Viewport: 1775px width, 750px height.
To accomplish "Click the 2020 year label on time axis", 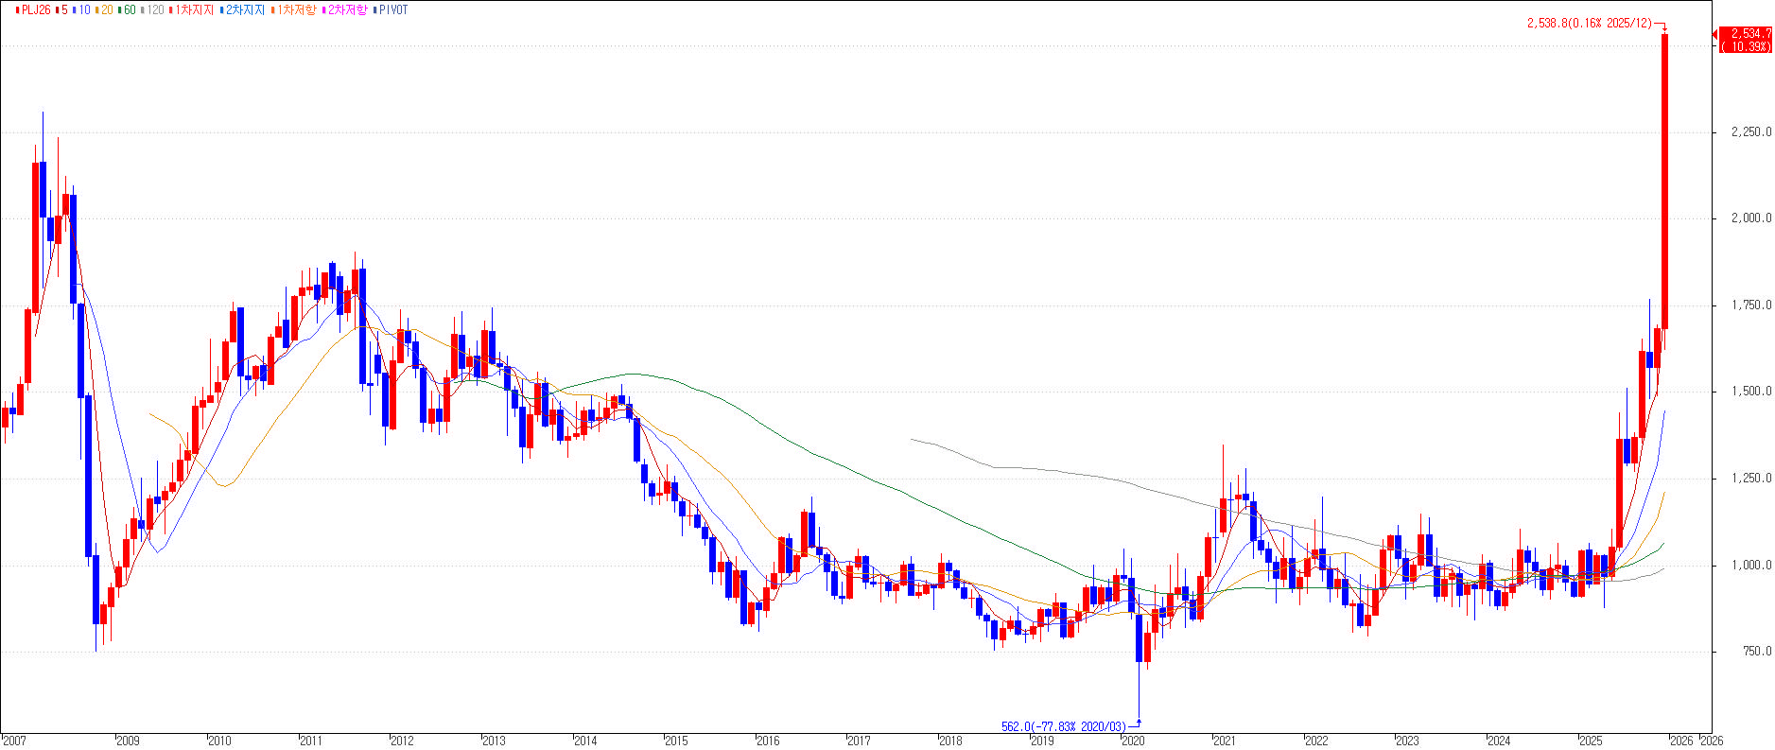I will [1133, 741].
